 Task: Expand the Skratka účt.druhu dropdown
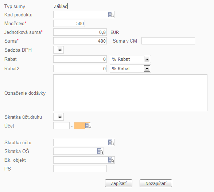point(60,117)
